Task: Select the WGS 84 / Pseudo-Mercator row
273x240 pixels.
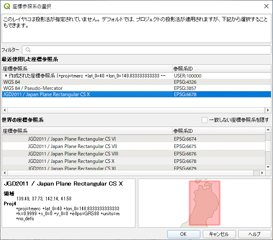Action: [136, 88]
